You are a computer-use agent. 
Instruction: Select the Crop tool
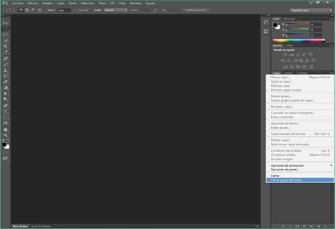tap(5, 46)
